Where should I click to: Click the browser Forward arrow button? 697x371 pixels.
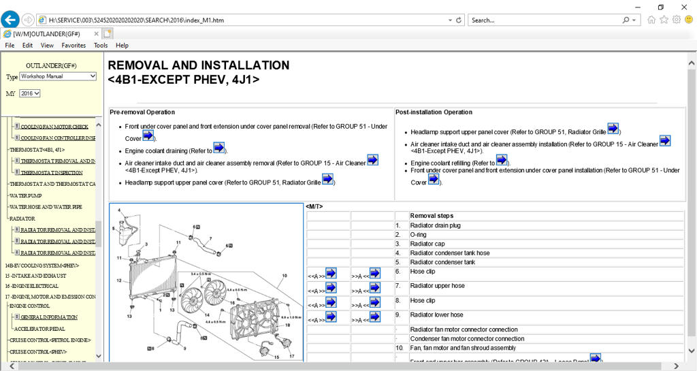(27, 20)
